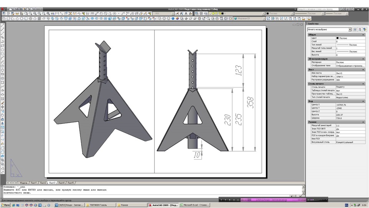This screenshot has height=208, width=369.
Task: Select the Angular dimension tool
Action: coord(110,14)
